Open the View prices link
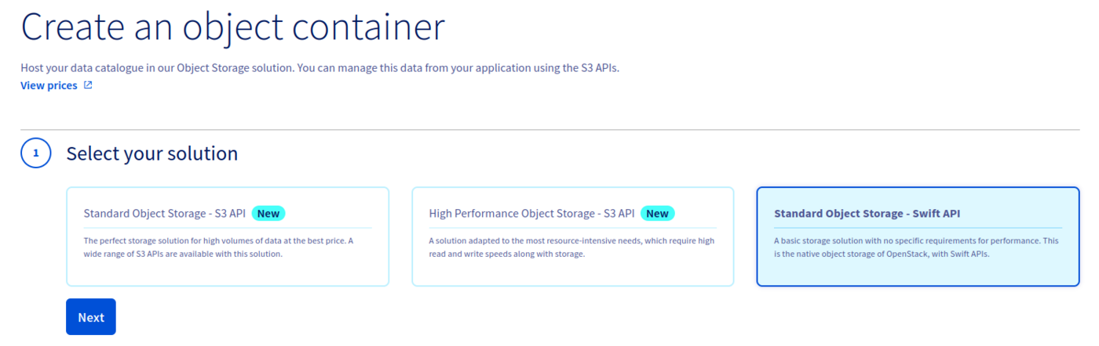 (49, 85)
